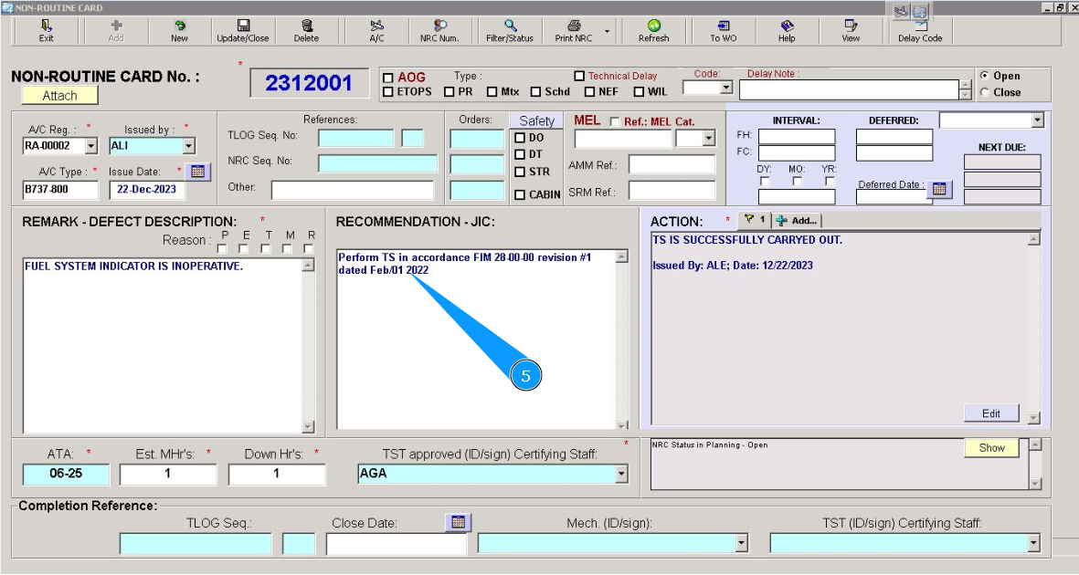Enable the MEL Ref. checkbox
This screenshot has width=1079, height=575.
615,121
